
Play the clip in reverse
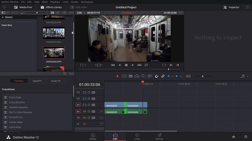pyautogui.click(x=119, y=65)
